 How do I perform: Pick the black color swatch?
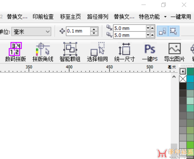(183, 86)
